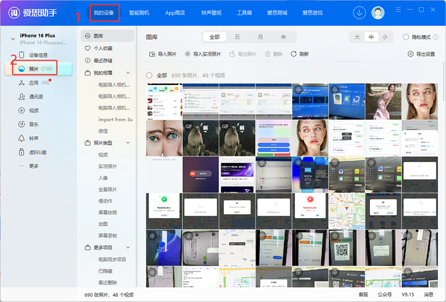Select the 照片 icon in sidebar

click(x=22, y=69)
